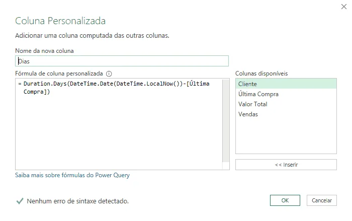Click the Fórmula de coluna personalizada label
Screen dimensions: 352x221
point(59,73)
